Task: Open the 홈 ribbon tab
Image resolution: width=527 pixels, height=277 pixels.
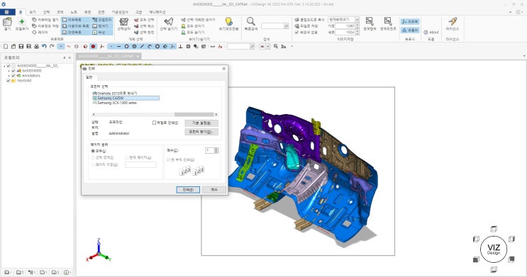Action: (x=21, y=12)
